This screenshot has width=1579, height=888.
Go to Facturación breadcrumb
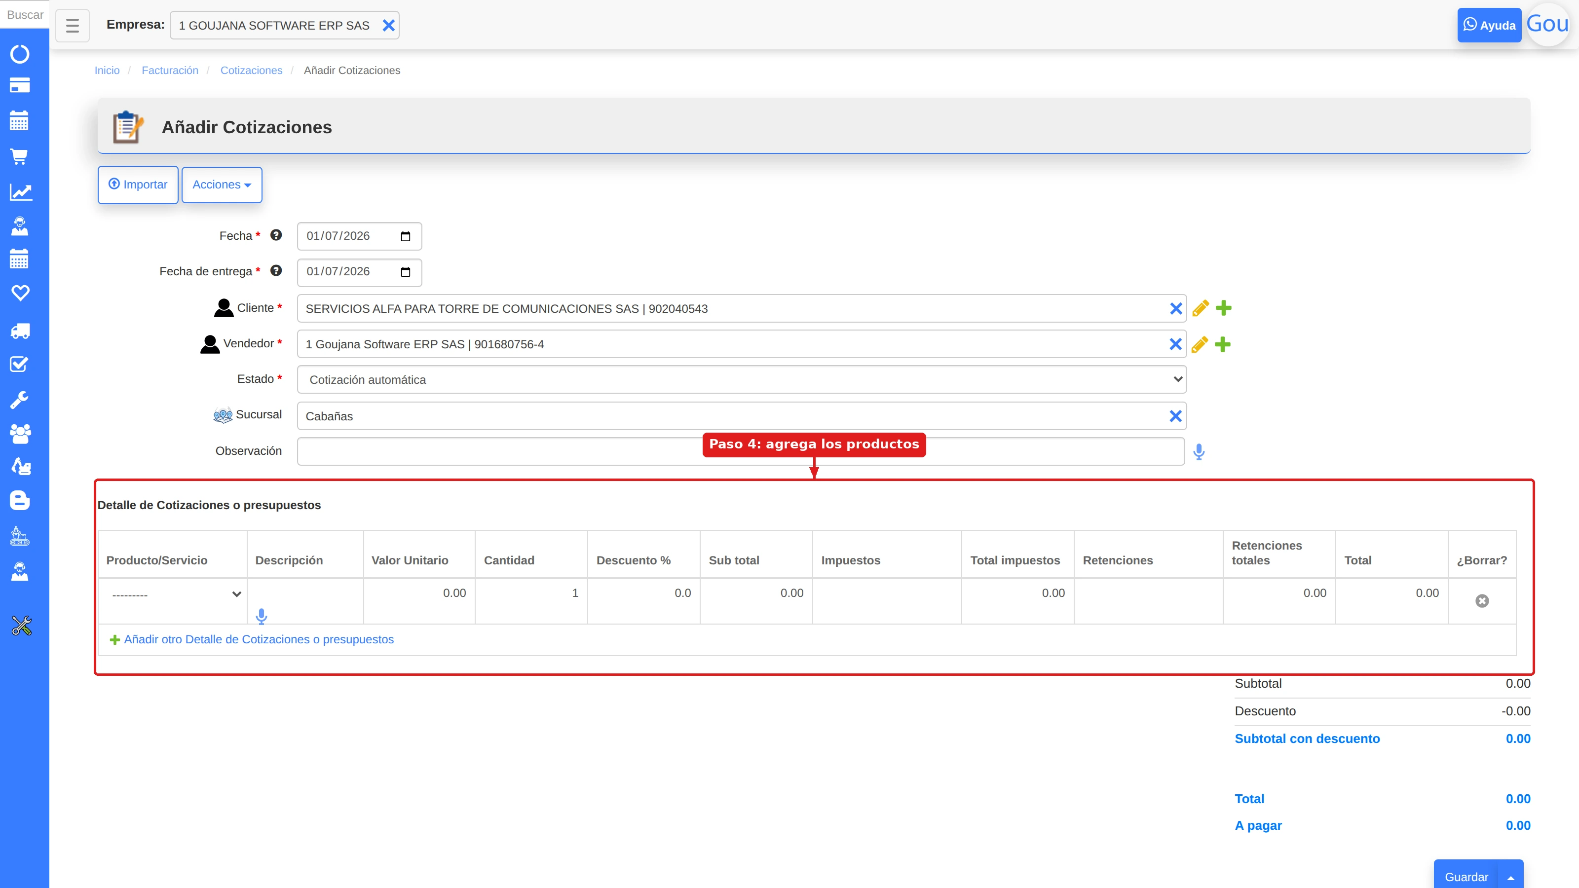[170, 71]
